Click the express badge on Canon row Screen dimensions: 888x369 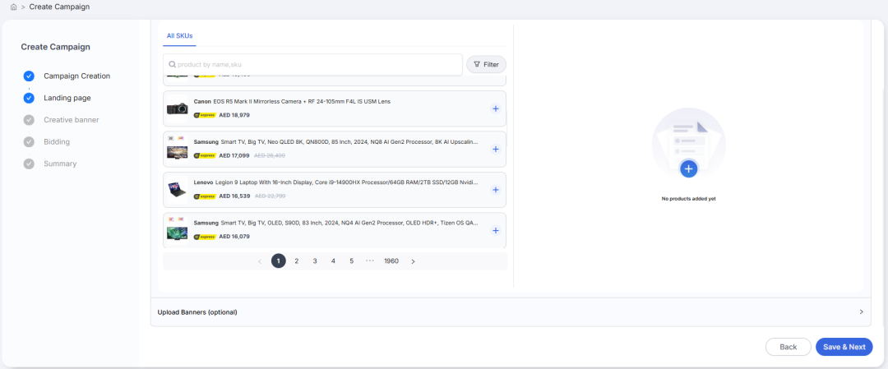pyautogui.click(x=205, y=115)
